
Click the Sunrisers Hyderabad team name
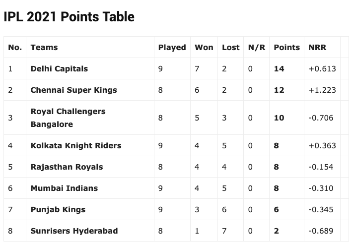tap(73, 231)
